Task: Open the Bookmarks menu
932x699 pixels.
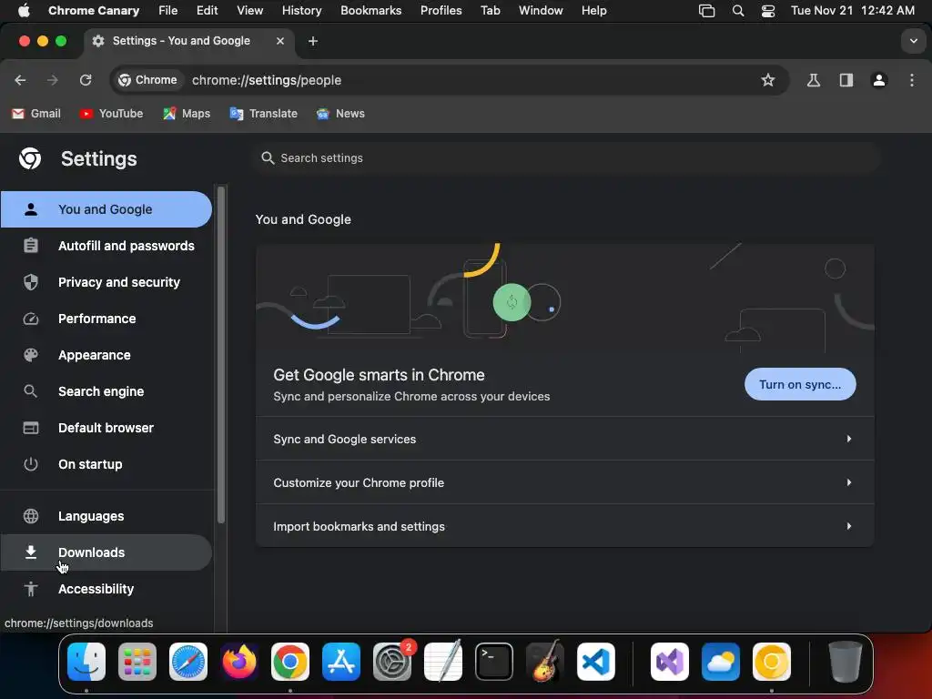Action: coord(371,11)
